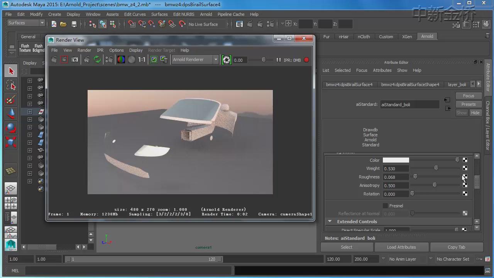494x278 pixels.
Task: Stop IPR with the red circle button
Action: [306, 60]
